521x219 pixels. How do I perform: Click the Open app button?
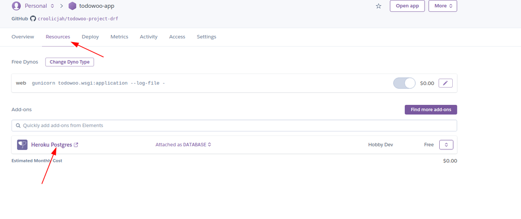(407, 6)
